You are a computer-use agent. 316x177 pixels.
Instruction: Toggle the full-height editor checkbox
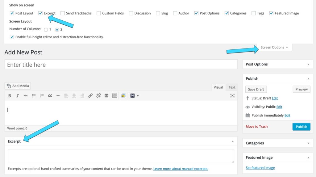pyautogui.click(x=12, y=37)
